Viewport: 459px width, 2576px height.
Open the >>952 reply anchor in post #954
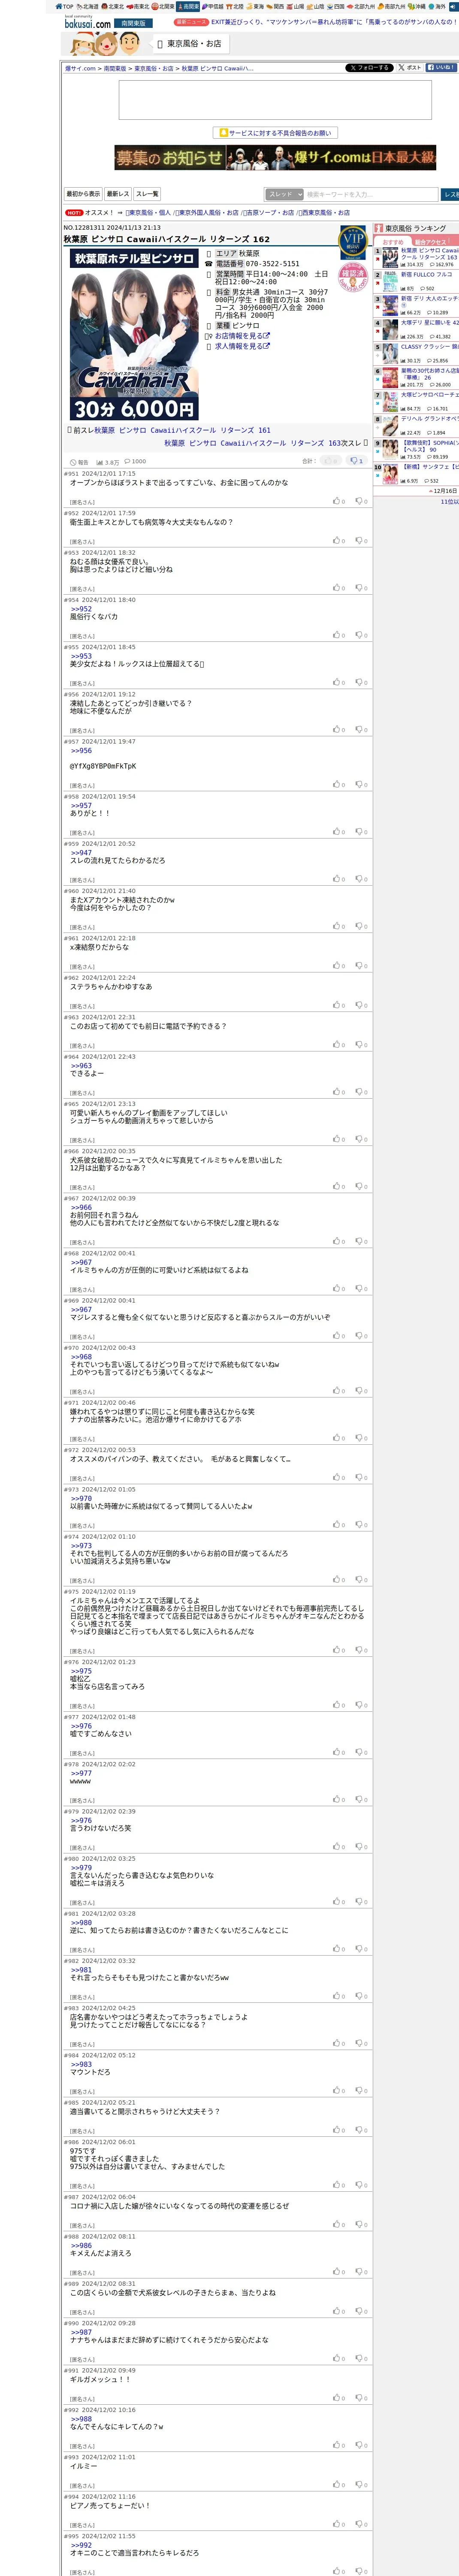[x=81, y=609]
